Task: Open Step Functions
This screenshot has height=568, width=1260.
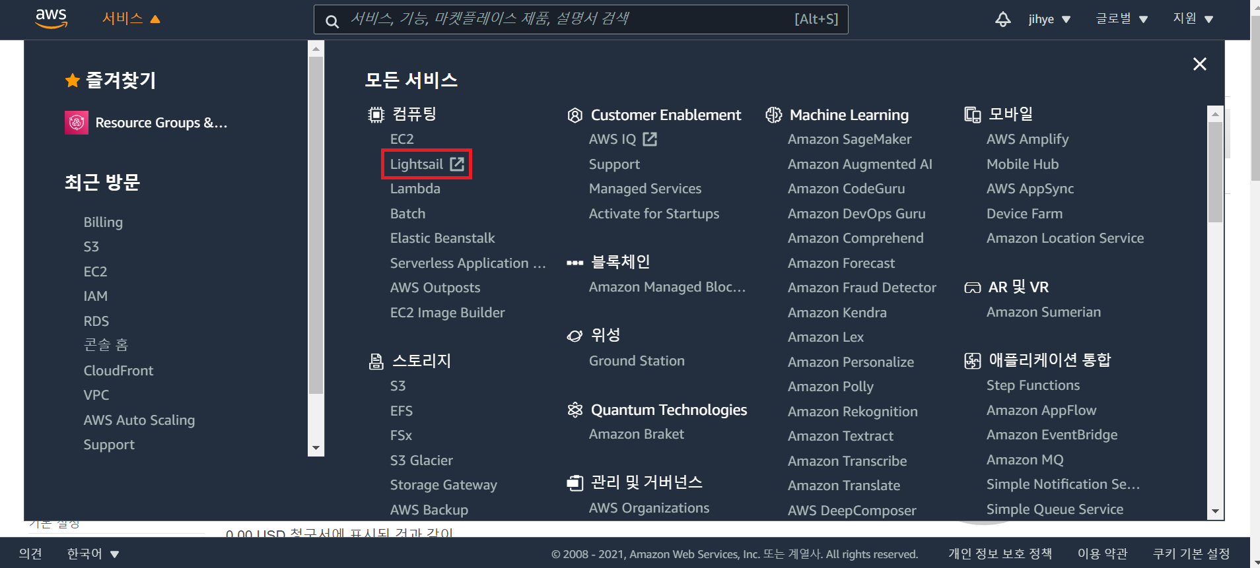Action: click(x=1033, y=385)
